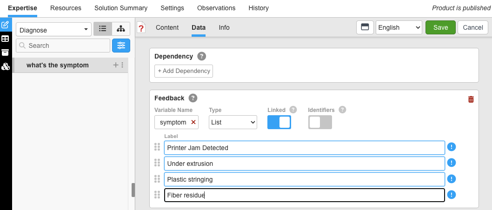Click the Add Dependency button

tap(184, 71)
